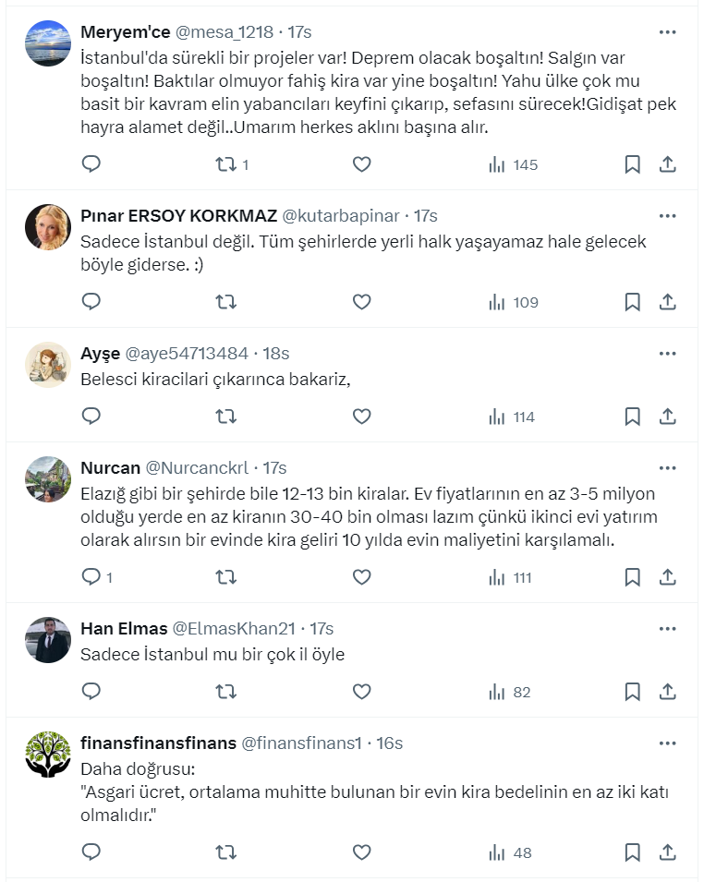The image size is (704, 882).
Task: Like finansfinansfinans's tweet
Action: point(362,852)
